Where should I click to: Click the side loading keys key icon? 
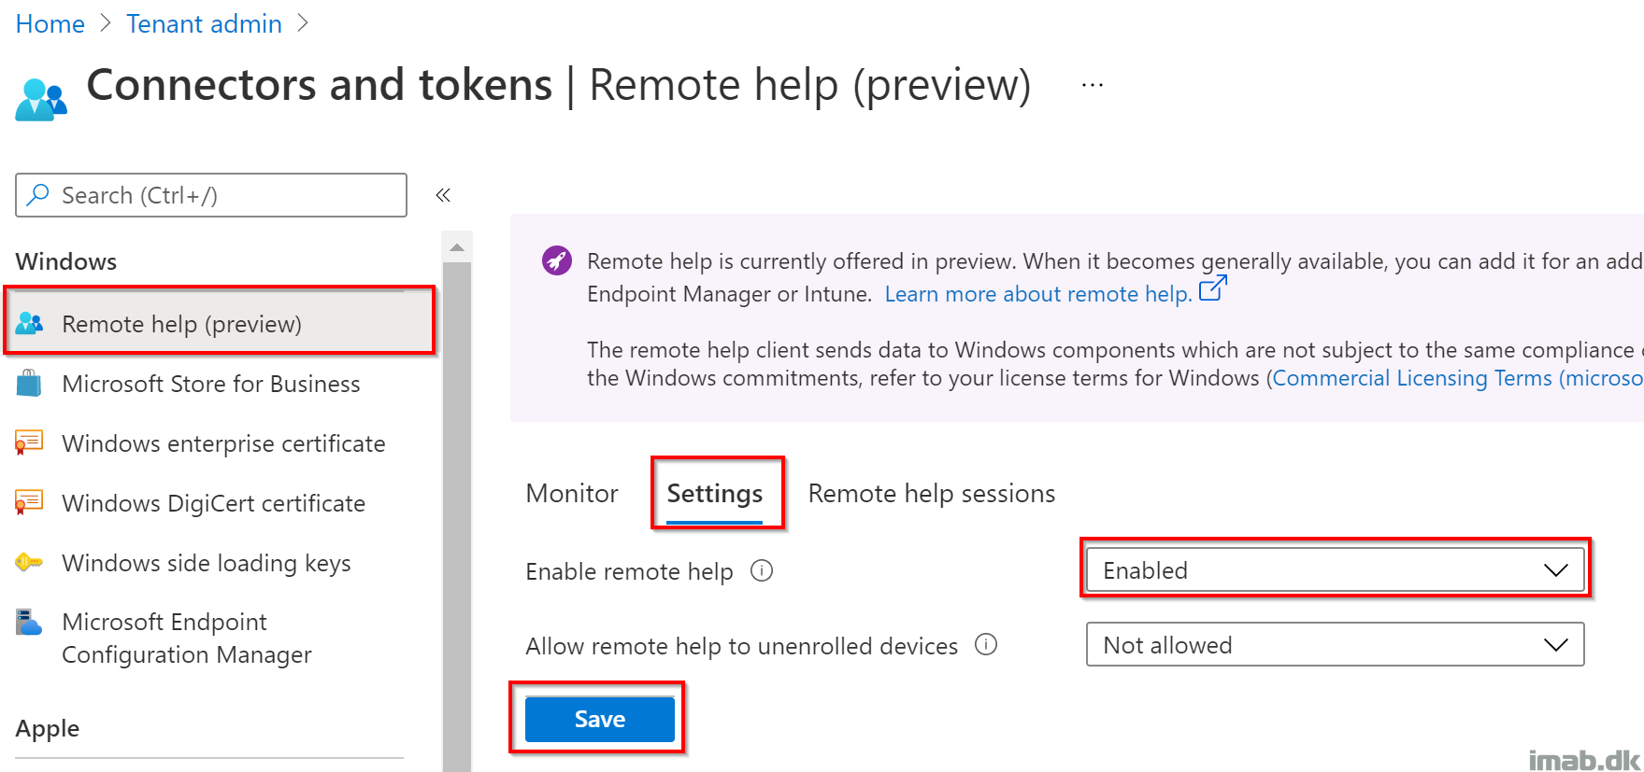pos(29,562)
